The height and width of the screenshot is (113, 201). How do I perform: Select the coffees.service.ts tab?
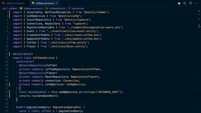[x=45, y=3]
